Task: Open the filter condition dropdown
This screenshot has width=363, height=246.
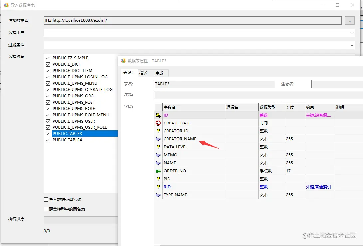Action: [352, 45]
